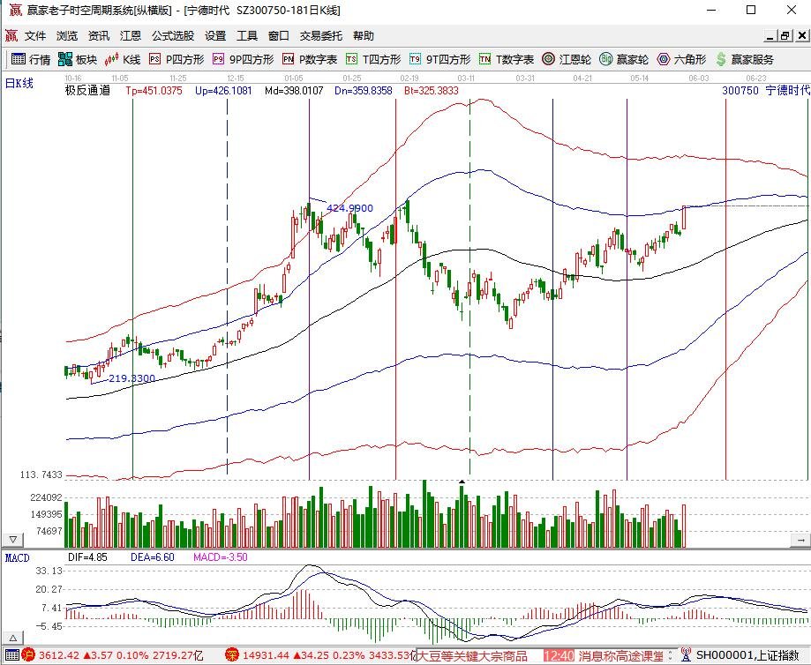Open the 板块 sector view
The height and width of the screenshot is (665, 811).
tap(78, 59)
